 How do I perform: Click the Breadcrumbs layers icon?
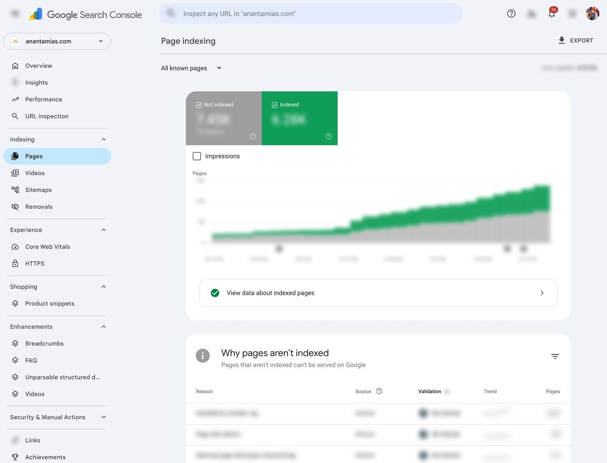click(15, 343)
